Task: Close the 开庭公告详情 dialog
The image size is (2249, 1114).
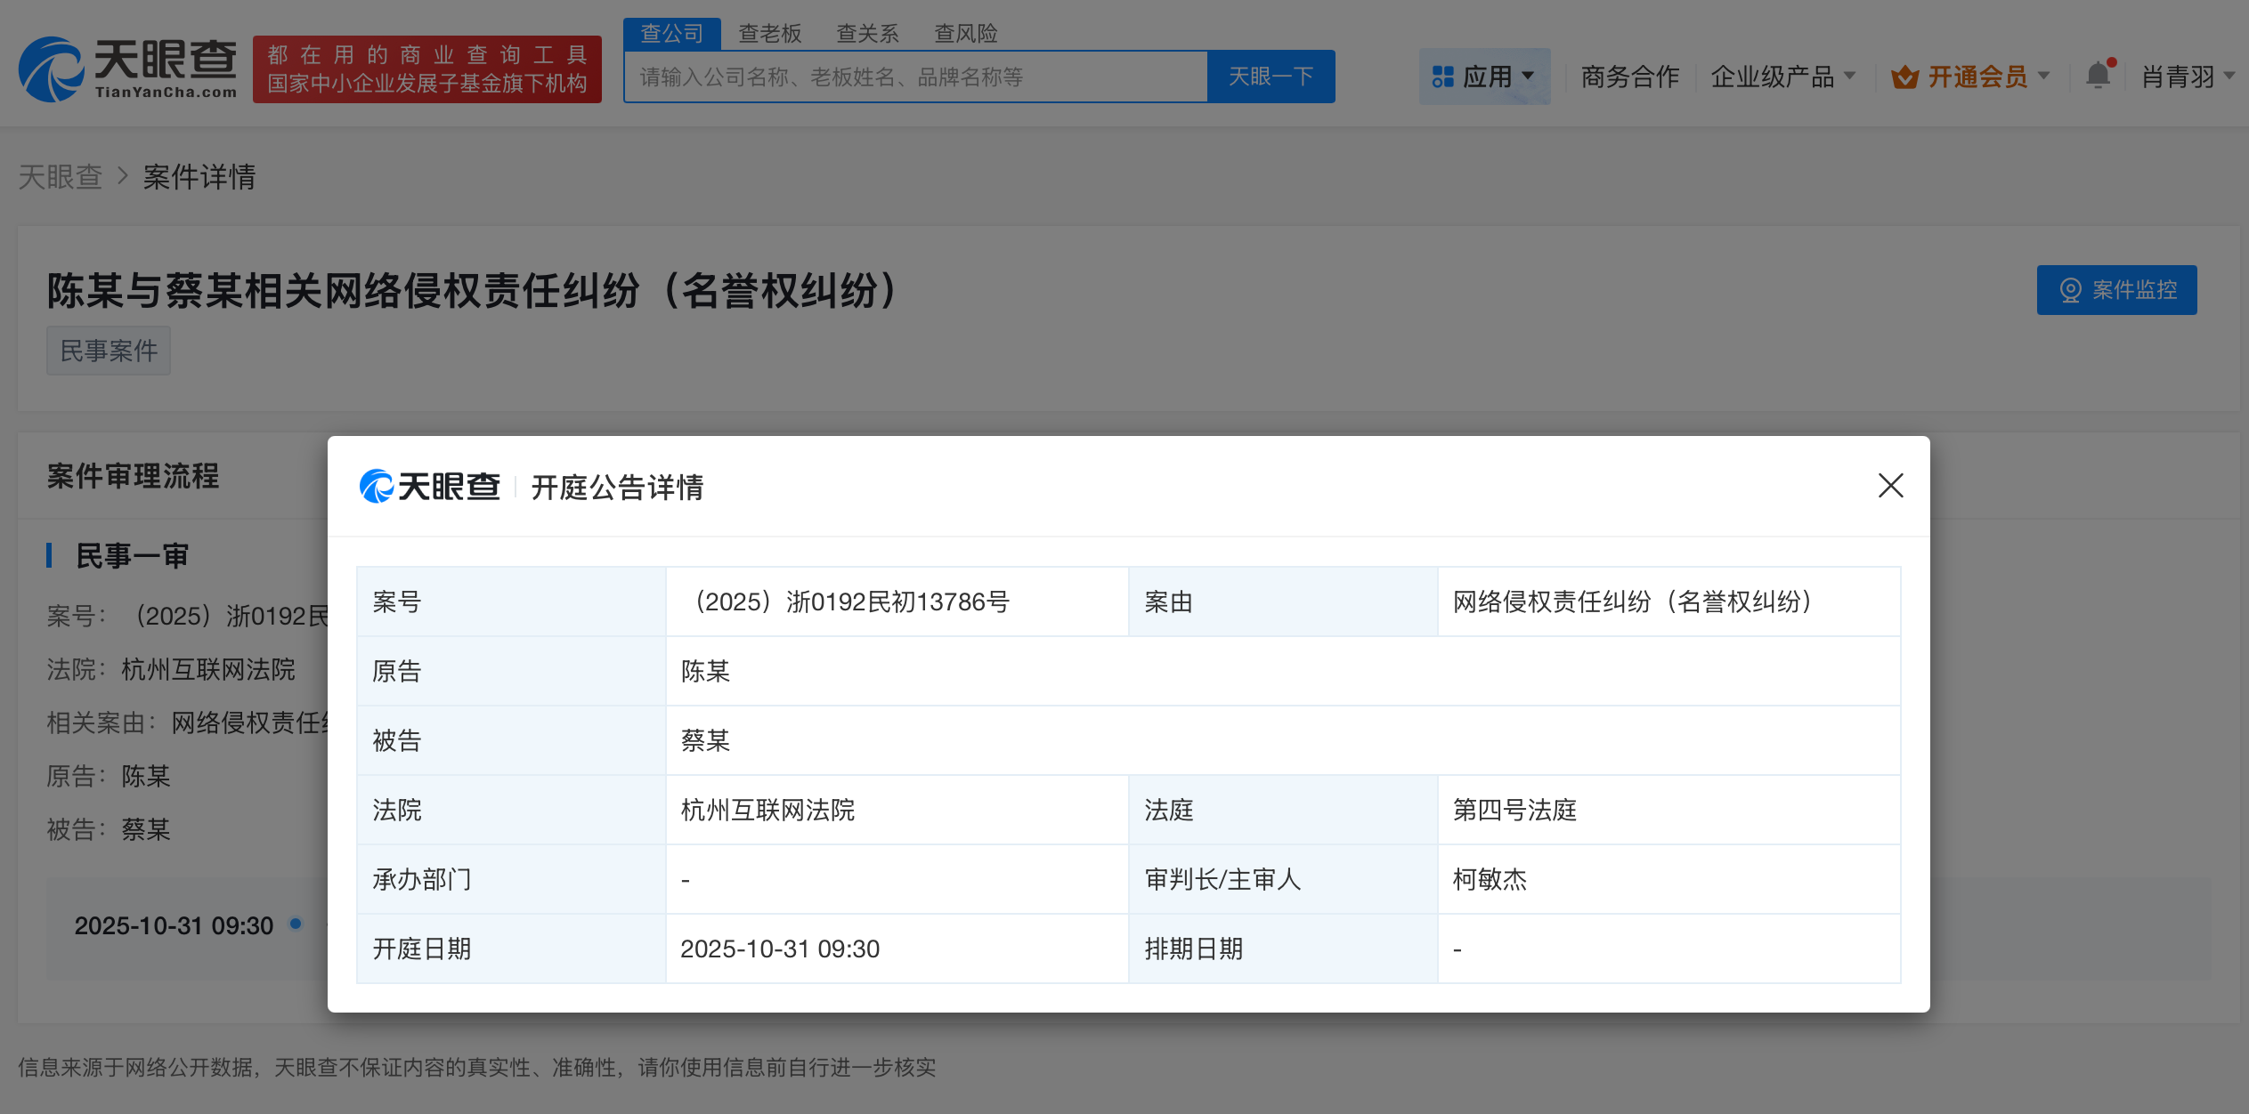Action: pos(1890,486)
